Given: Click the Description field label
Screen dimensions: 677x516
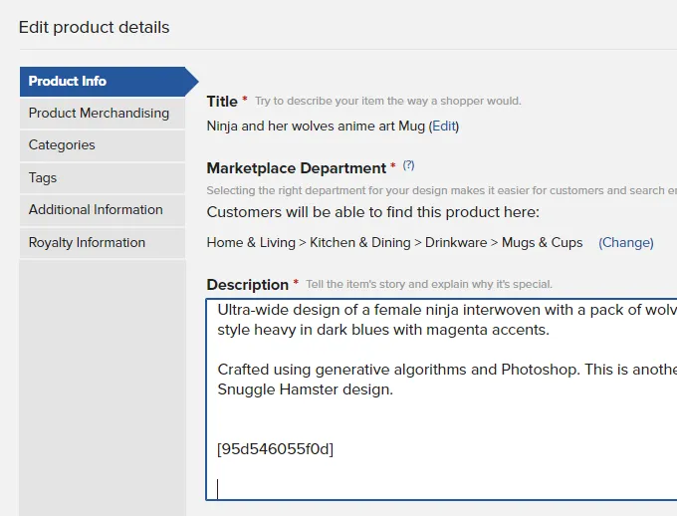Looking at the screenshot, I should point(247,285).
